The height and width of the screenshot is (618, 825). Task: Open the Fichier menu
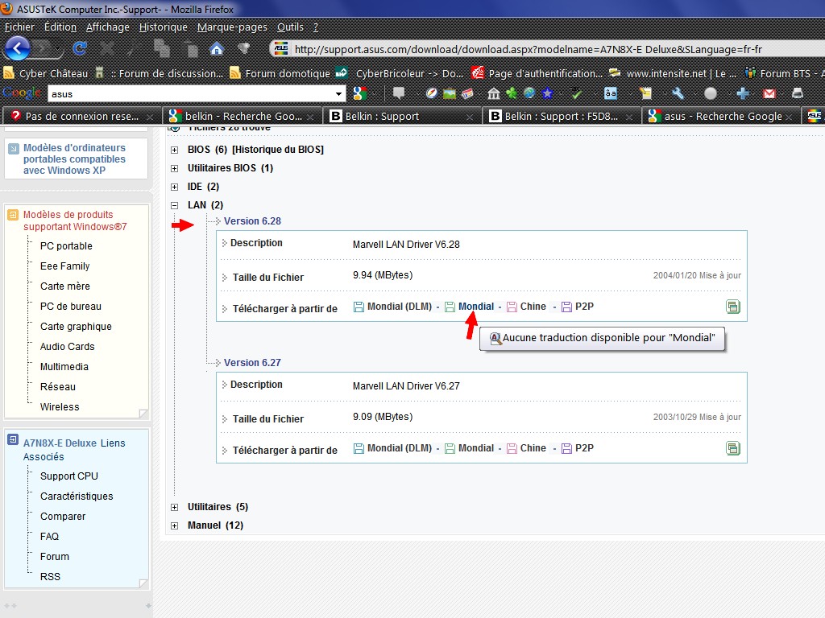tap(19, 27)
